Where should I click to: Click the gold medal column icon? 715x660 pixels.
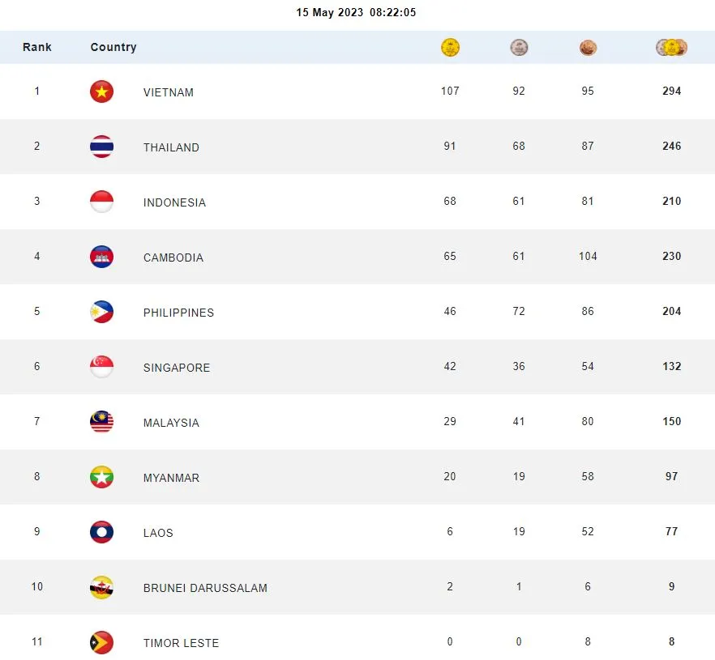(450, 48)
